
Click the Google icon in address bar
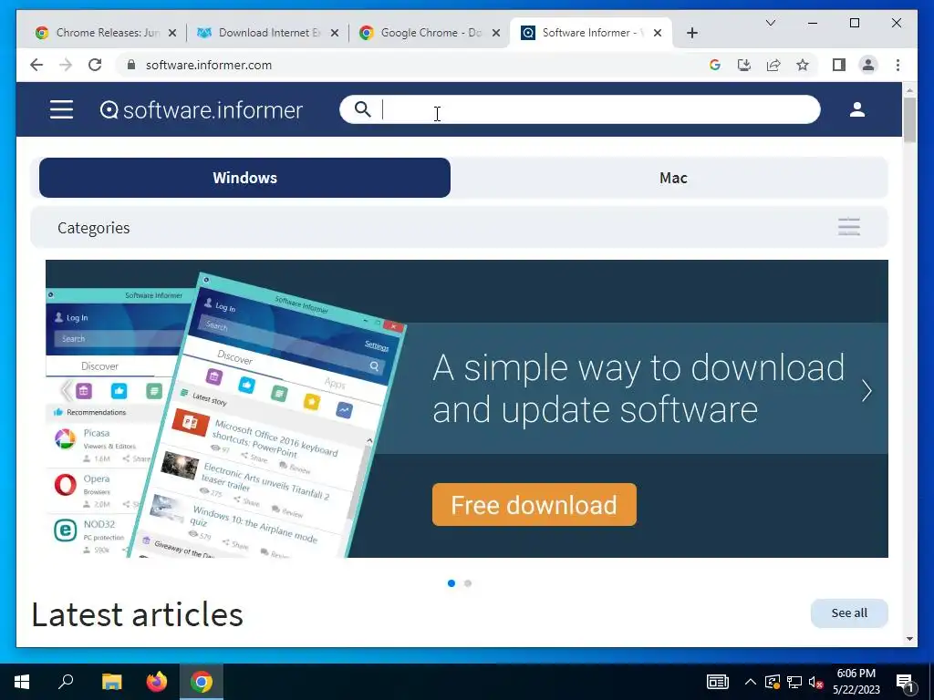715,65
